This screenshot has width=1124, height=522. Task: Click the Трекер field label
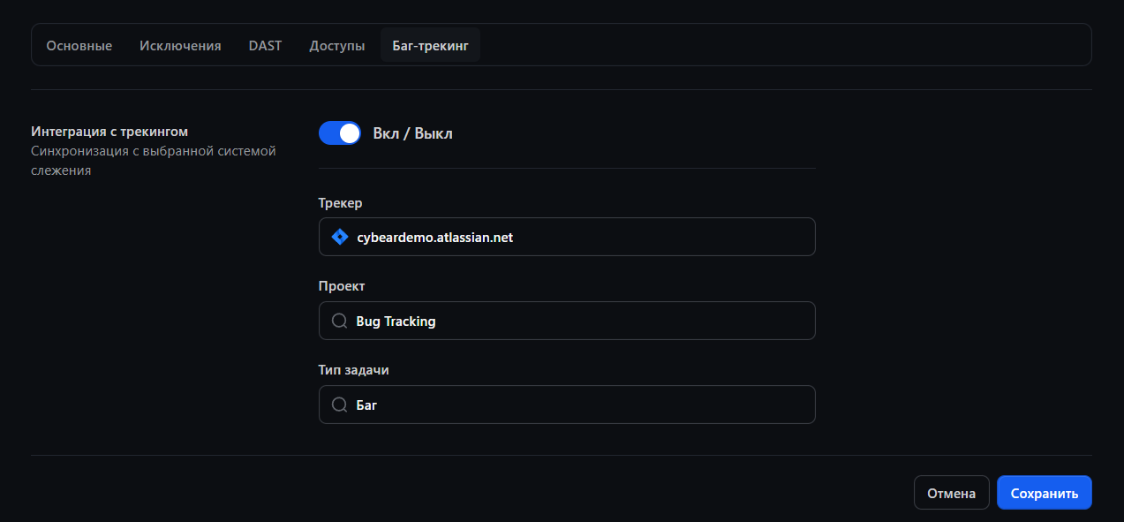pyautogui.click(x=341, y=203)
